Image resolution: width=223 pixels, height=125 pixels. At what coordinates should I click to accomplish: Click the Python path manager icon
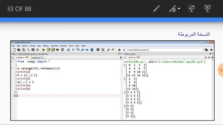[x=113, y=50]
